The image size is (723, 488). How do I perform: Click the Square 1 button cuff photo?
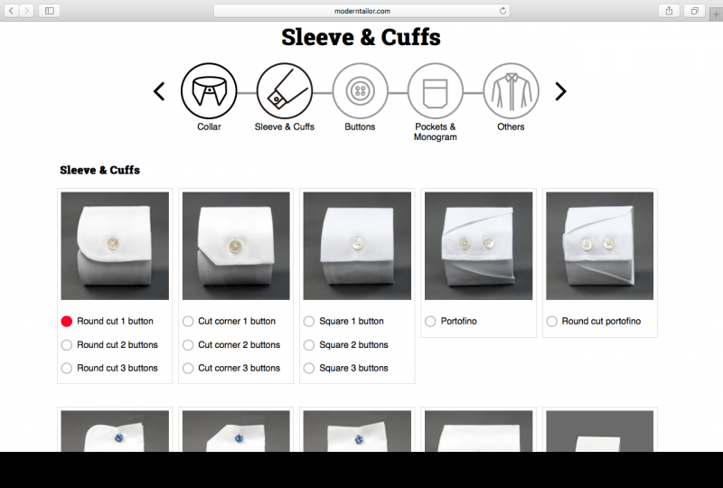tap(357, 246)
